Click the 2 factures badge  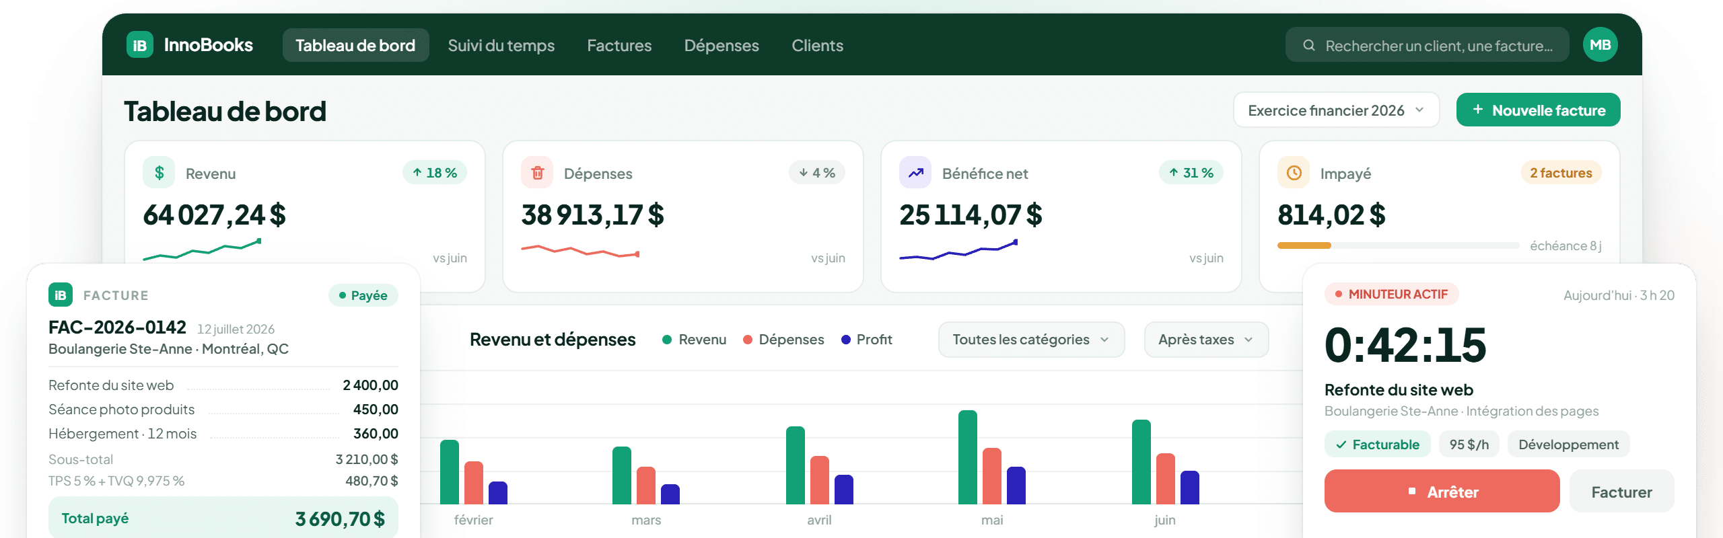coord(1561,173)
